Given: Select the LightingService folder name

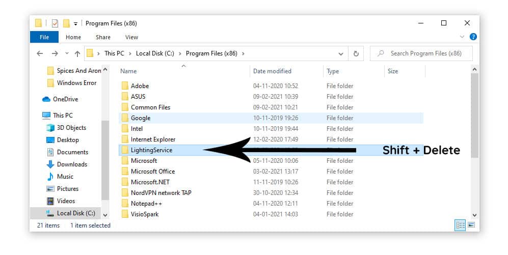Looking at the screenshot, I should (x=151, y=150).
